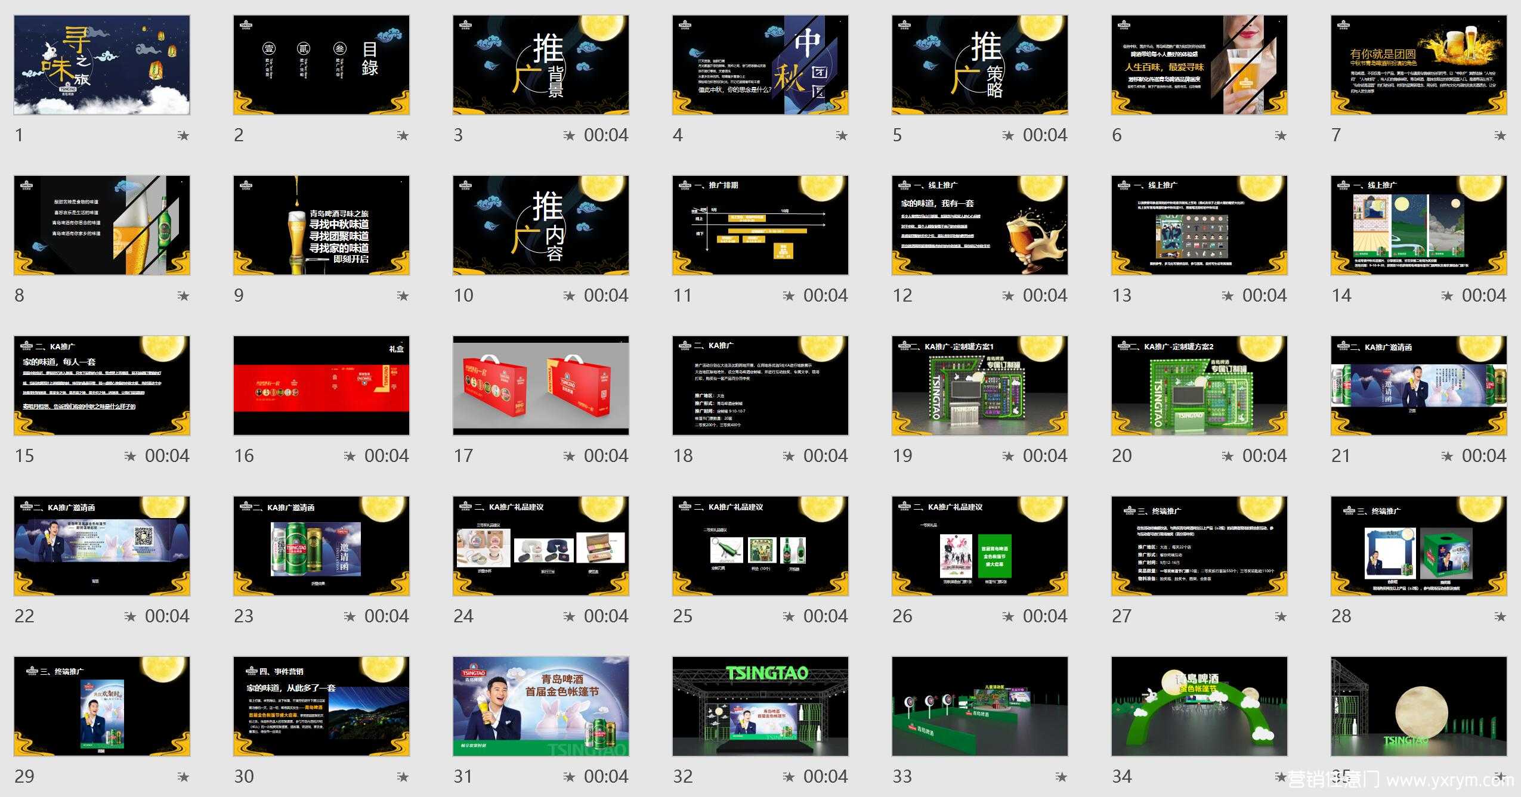Select slide 19 定制罐方案1 thumbnail

980,386
